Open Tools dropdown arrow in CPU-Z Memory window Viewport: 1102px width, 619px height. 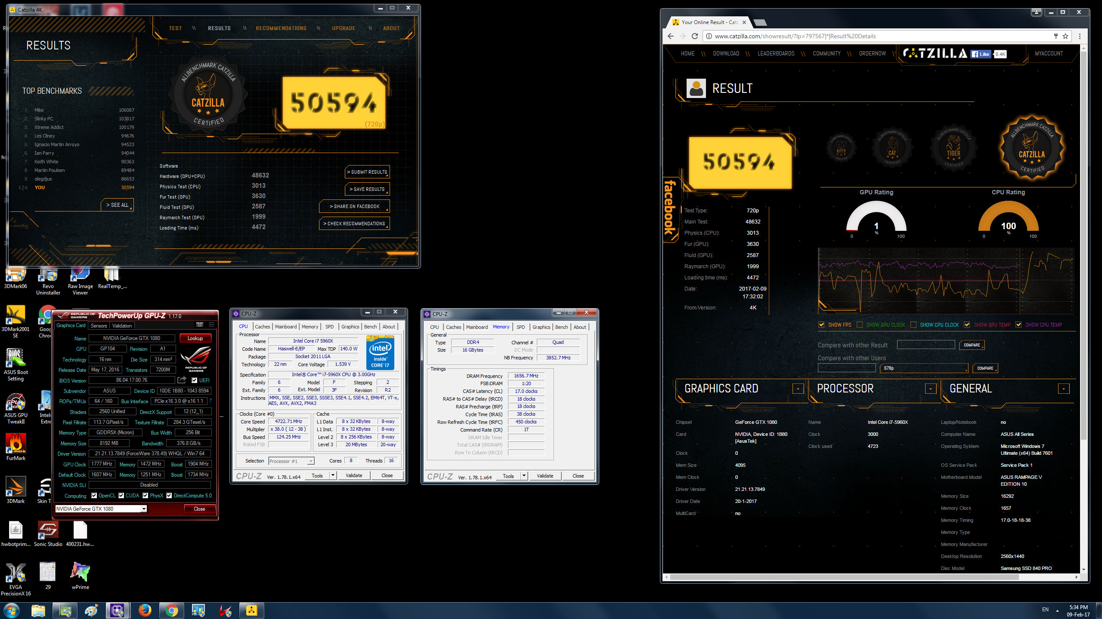[524, 476]
